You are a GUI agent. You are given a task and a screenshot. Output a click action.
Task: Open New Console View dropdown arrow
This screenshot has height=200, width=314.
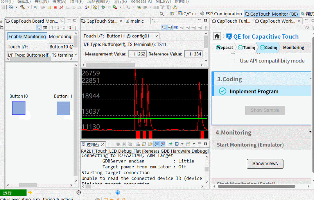coord(194,144)
